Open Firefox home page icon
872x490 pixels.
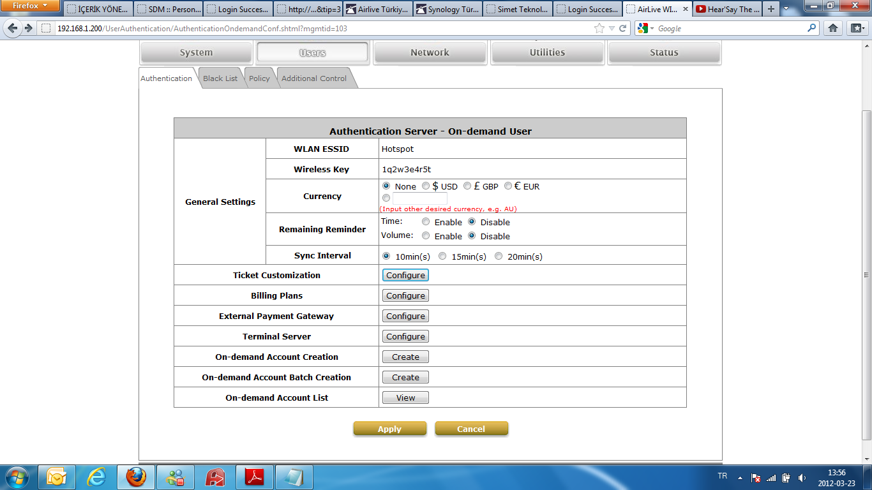[832, 28]
